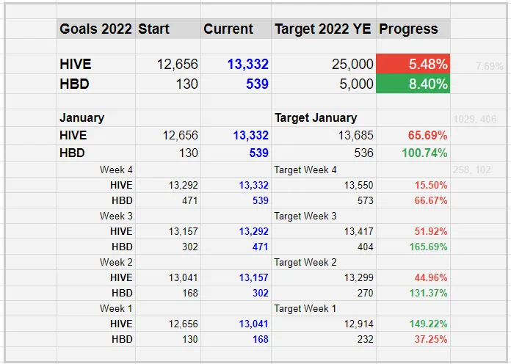Screen dimensions: 511x364
Task: Select the 302 Week 3 HBD start cell
Action: (x=168, y=247)
